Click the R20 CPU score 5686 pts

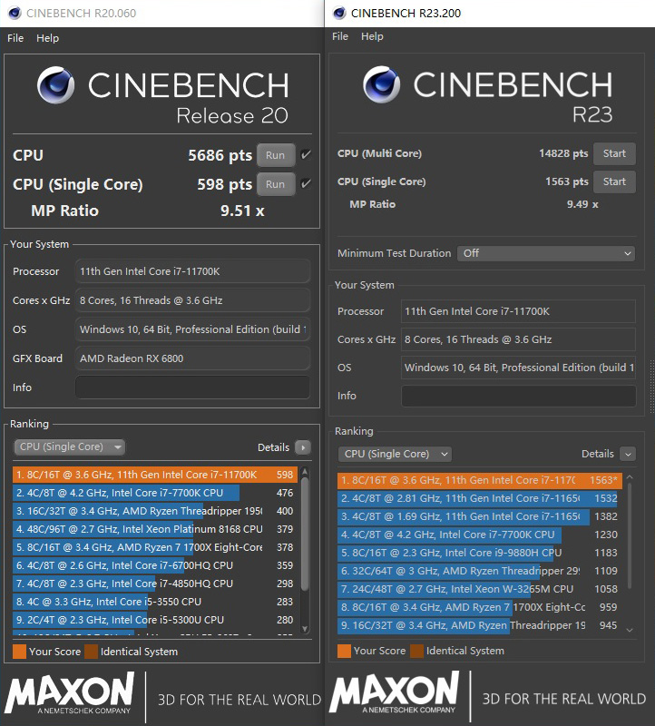click(220, 155)
